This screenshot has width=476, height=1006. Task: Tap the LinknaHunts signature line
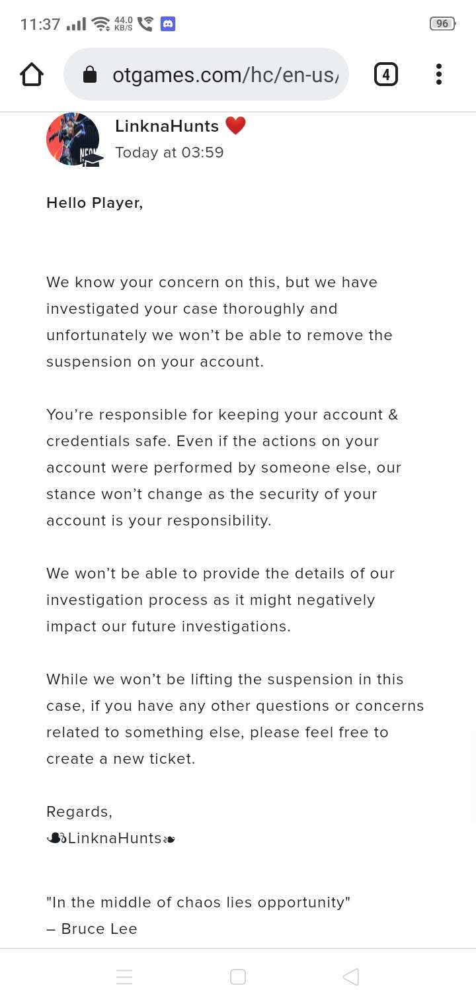(111, 838)
